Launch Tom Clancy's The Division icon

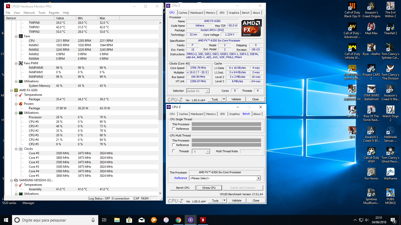point(390,72)
